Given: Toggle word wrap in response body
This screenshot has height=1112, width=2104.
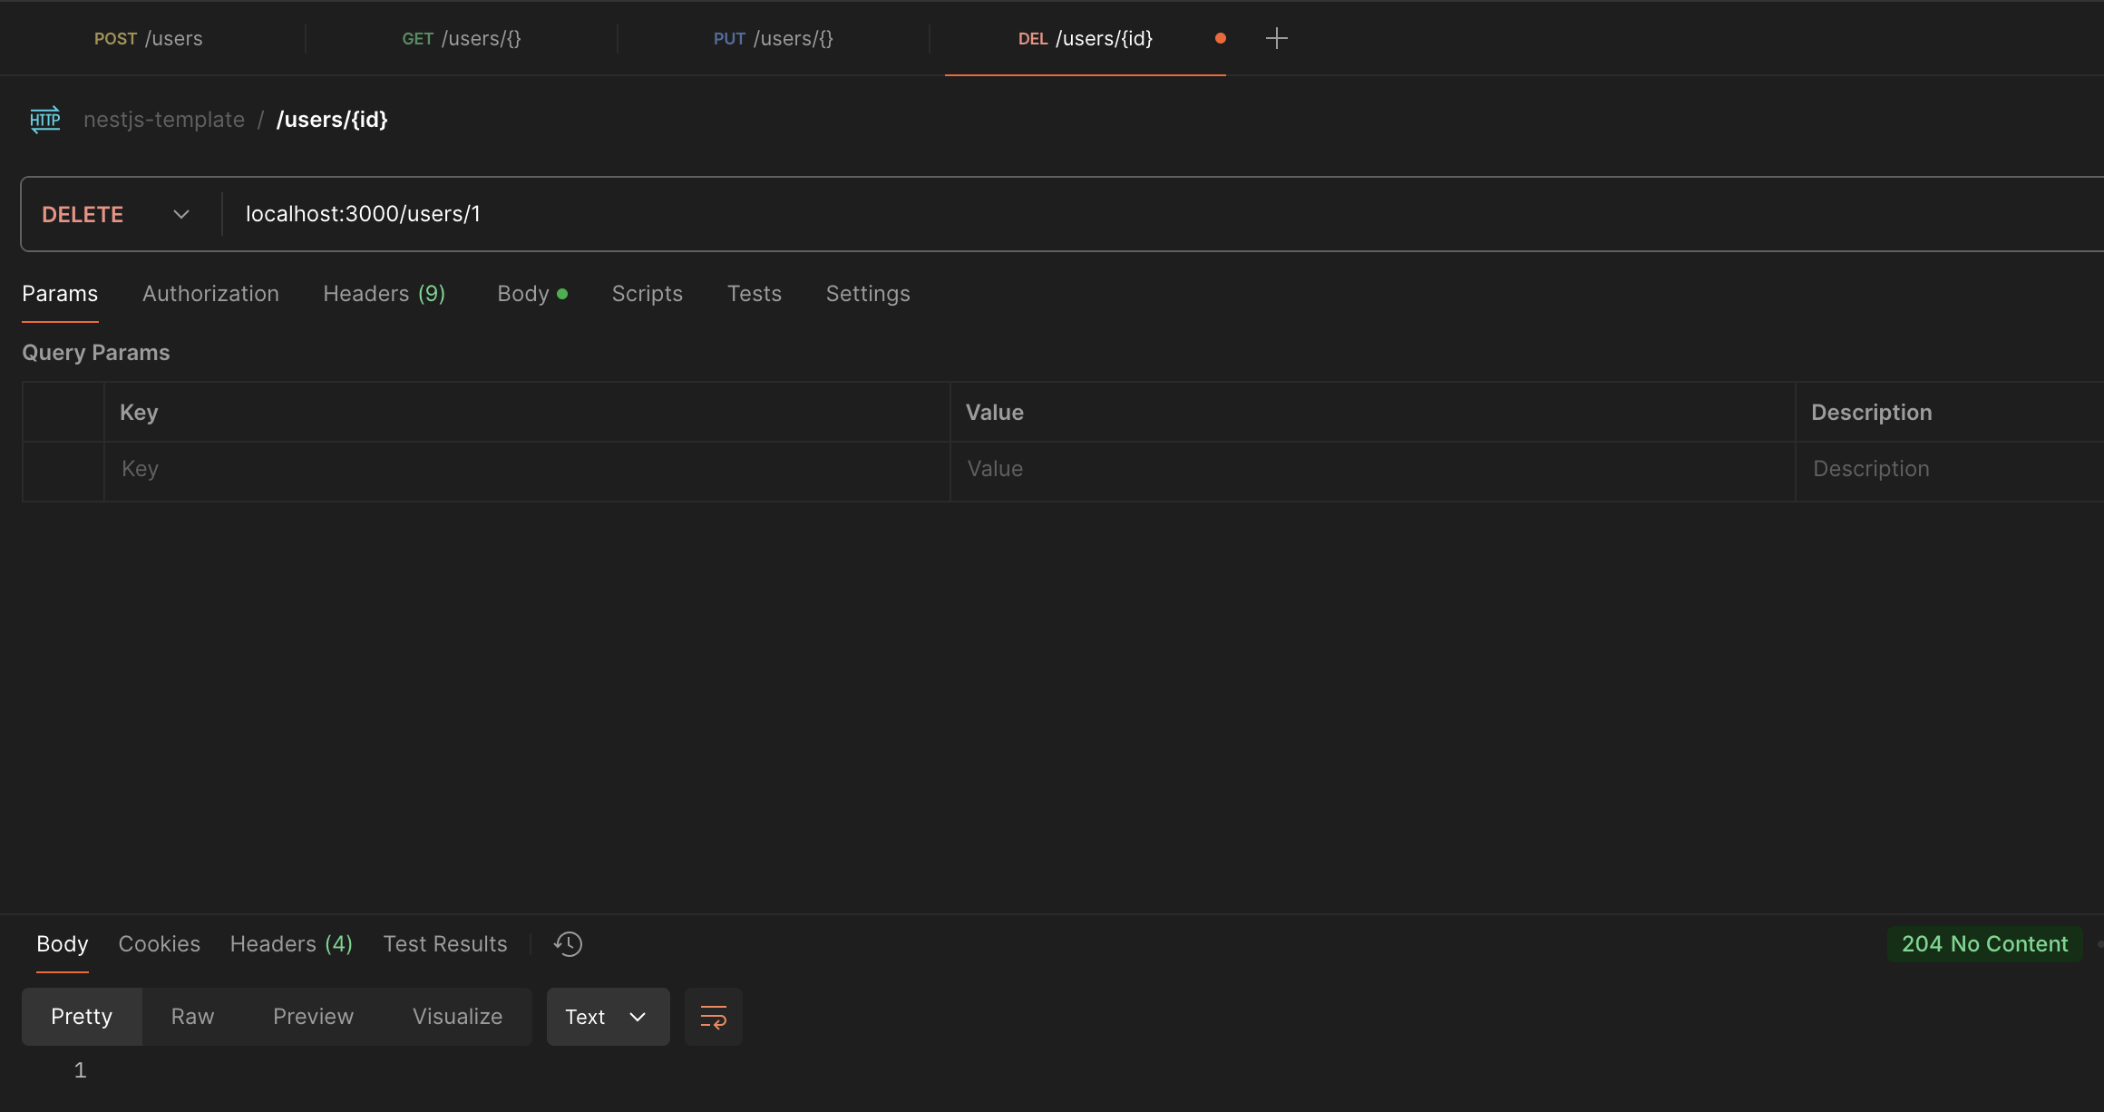Looking at the screenshot, I should 713,1017.
